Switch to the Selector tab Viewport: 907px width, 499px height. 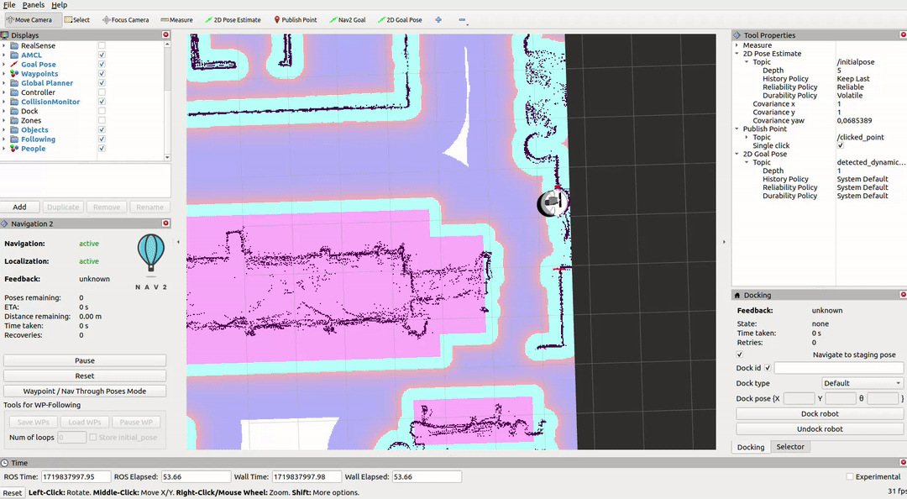coord(790,447)
